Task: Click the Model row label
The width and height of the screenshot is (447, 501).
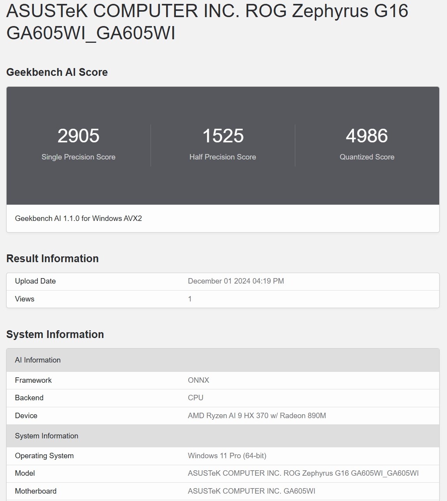Action: 25,473
